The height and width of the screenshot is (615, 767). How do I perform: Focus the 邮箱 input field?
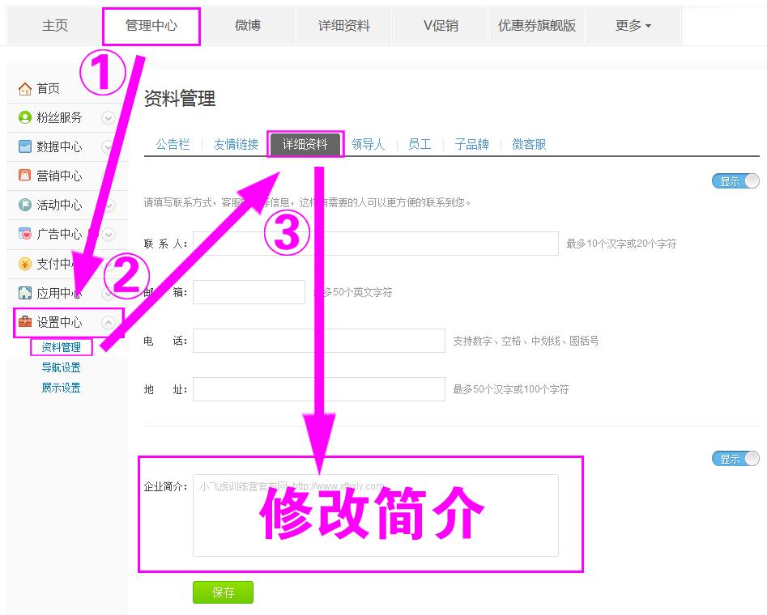[x=249, y=292]
